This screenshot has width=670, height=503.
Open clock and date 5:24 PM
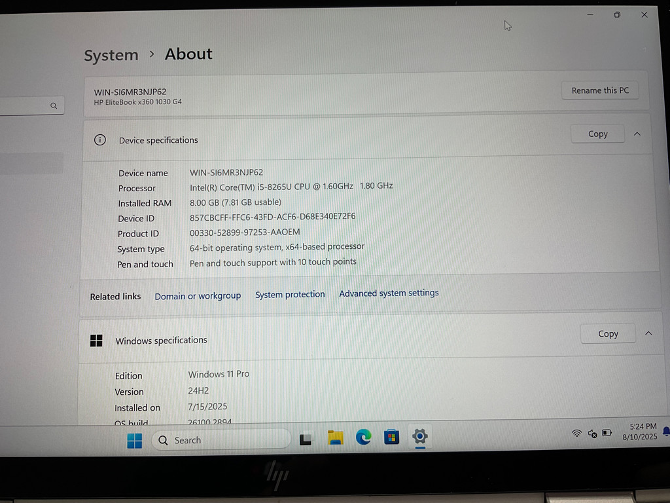640,432
